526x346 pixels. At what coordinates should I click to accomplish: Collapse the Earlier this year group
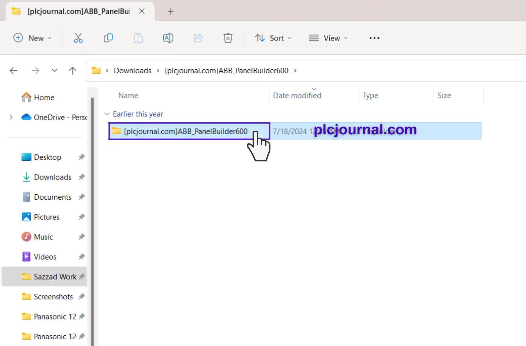click(x=107, y=114)
